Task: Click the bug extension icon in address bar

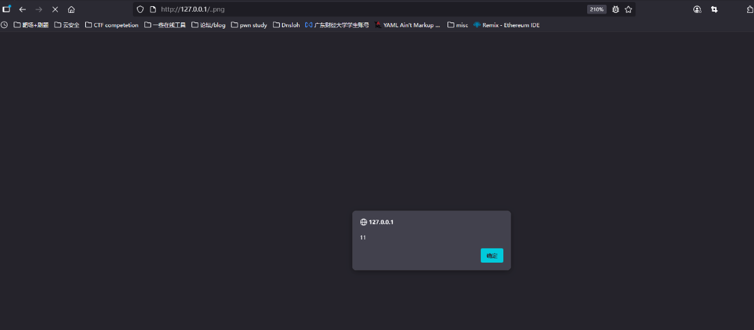Action: coord(615,10)
